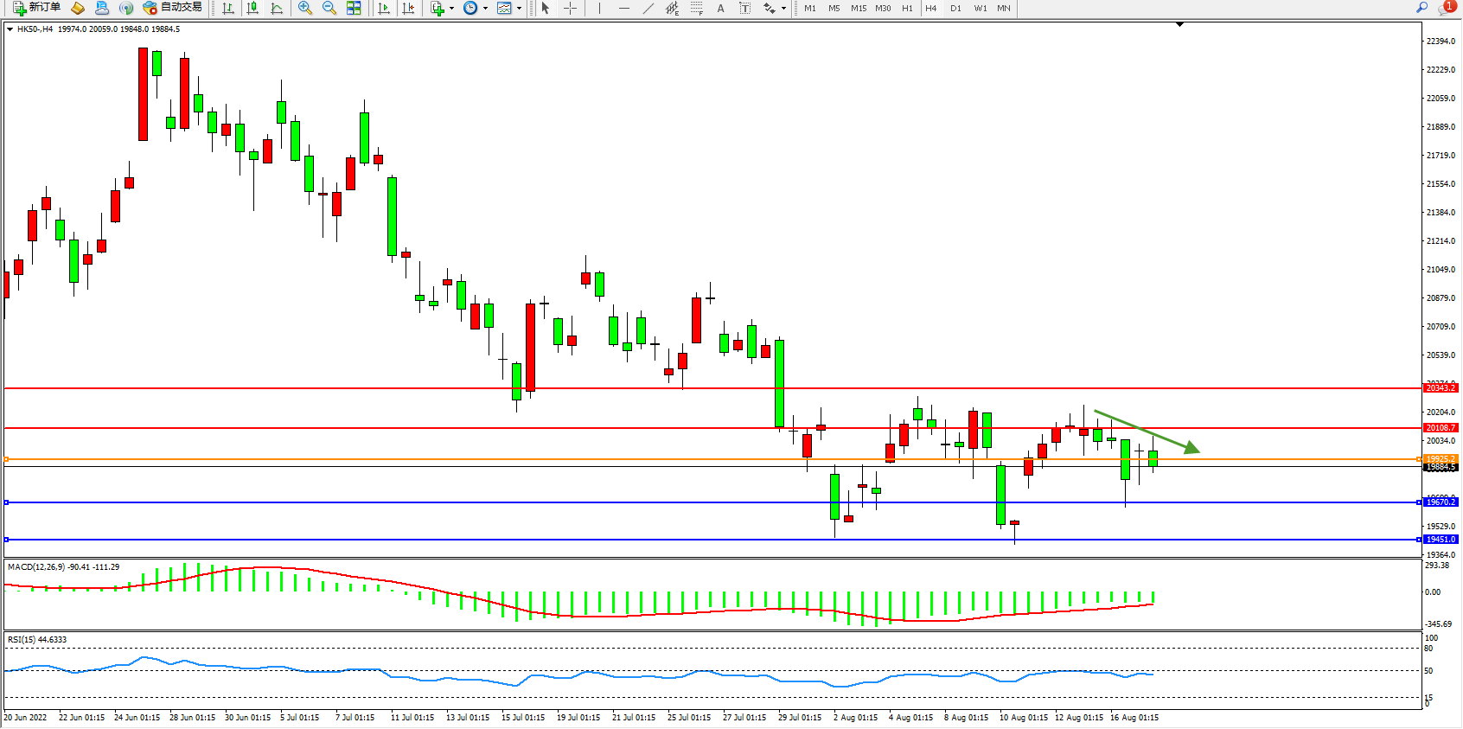Zoom in on the chart
This screenshot has width=1463, height=729.
[x=305, y=8]
